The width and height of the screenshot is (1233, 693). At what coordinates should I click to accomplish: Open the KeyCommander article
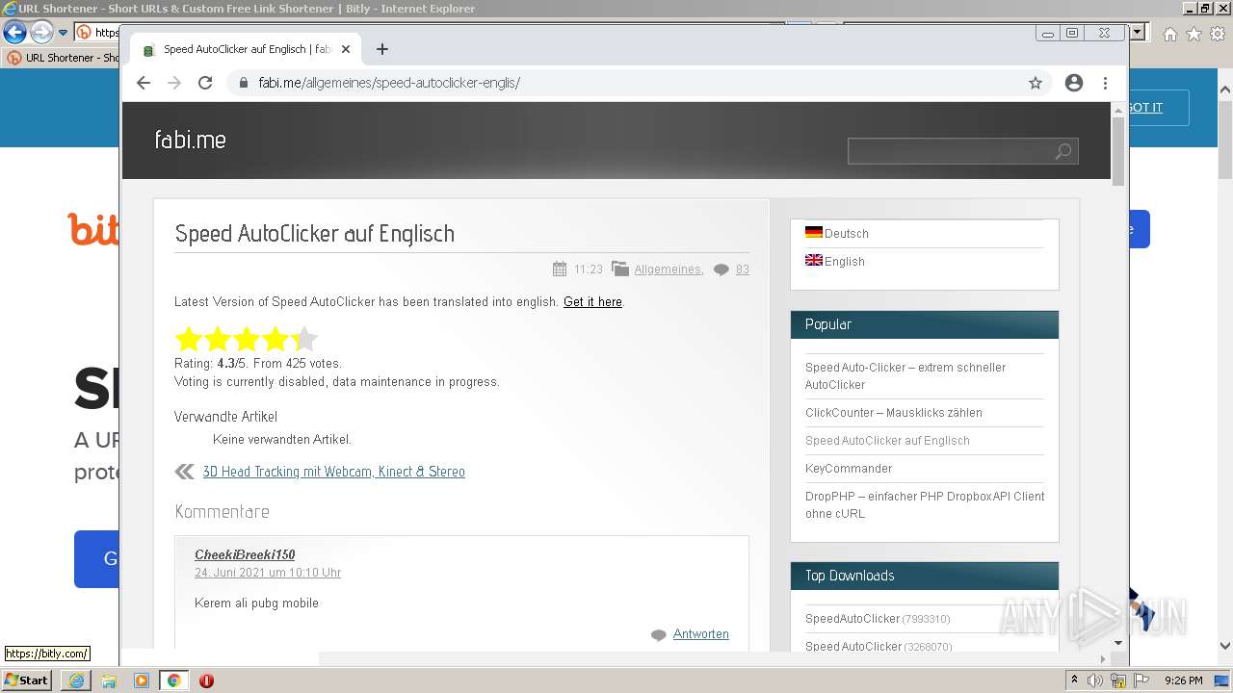point(849,469)
